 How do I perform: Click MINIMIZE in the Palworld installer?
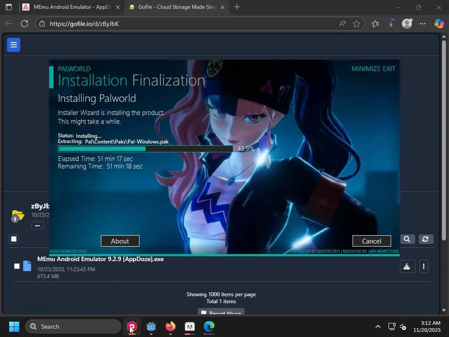click(366, 69)
